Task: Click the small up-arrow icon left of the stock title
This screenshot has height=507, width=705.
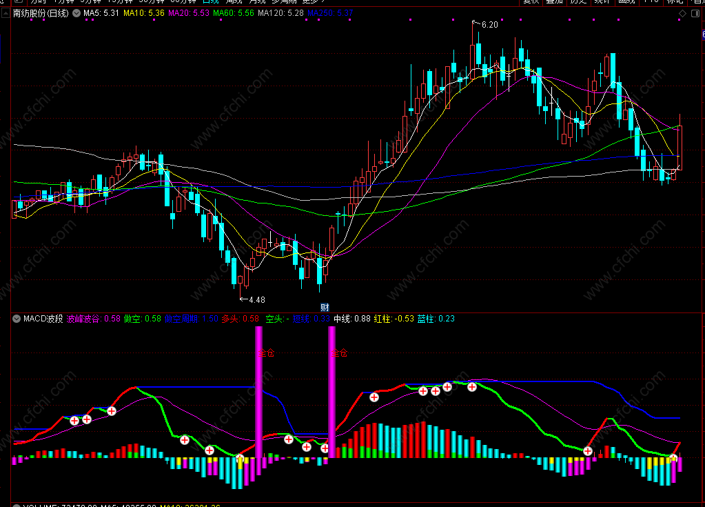Action: 6,14
